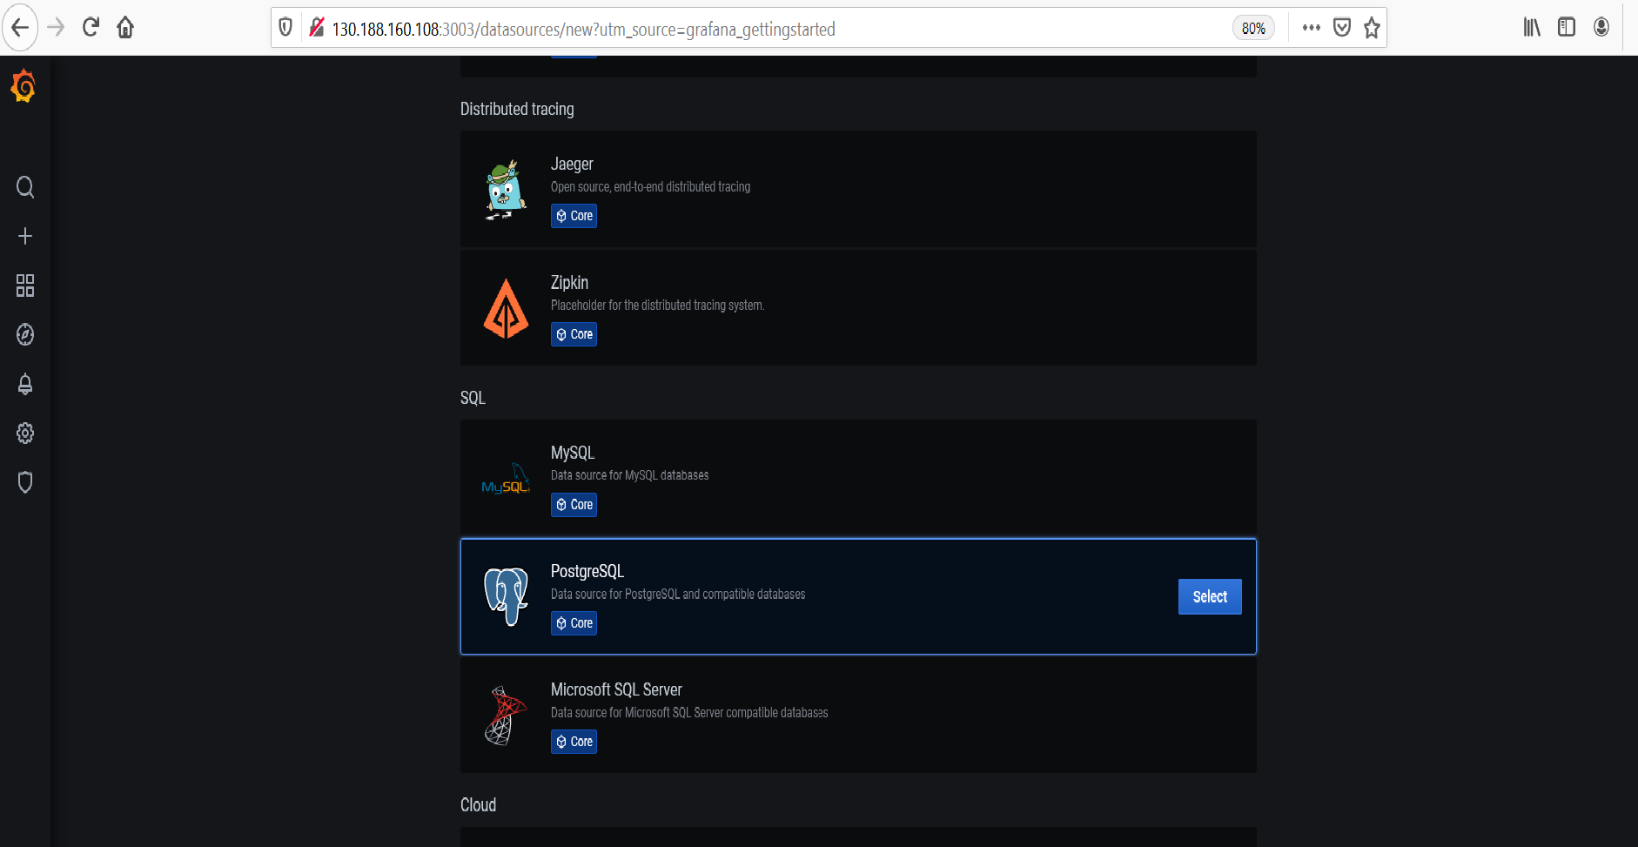Click the Core badge under Jaeger
1638x847 pixels.
tap(574, 216)
